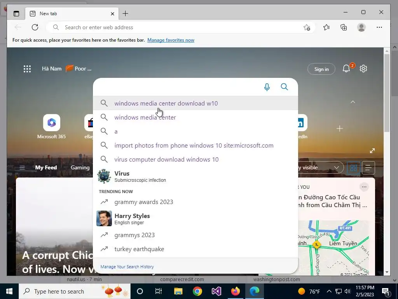Switch the feed to grid view

coord(354,168)
